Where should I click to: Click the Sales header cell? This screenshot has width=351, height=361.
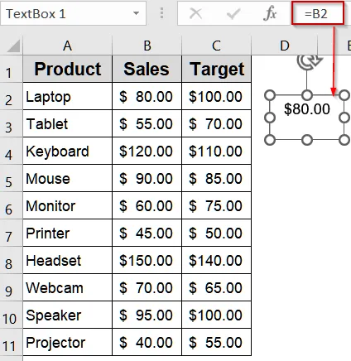tap(147, 69)
